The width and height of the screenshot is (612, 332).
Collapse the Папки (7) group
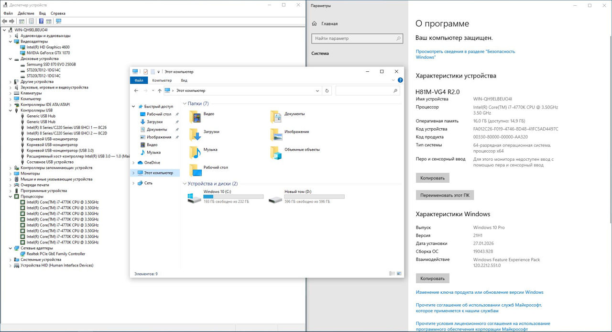185,103
